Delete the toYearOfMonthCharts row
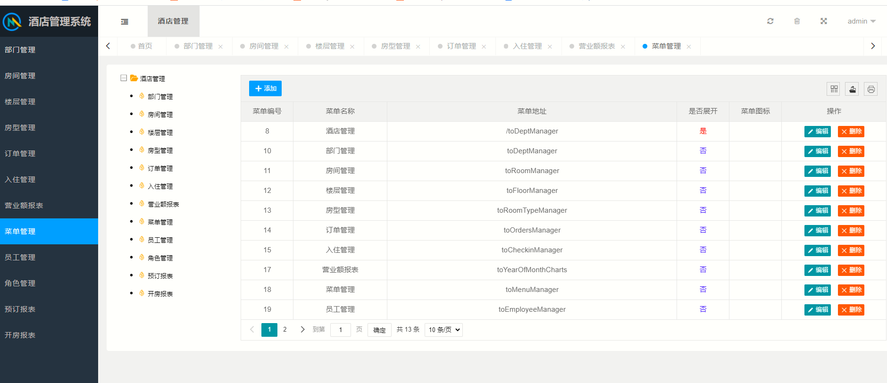This screenshot has height=383, width=887. click(x=851, y=270)
